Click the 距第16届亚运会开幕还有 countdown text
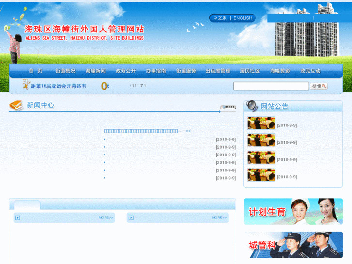The image size is (352, 264). point(59,86)
